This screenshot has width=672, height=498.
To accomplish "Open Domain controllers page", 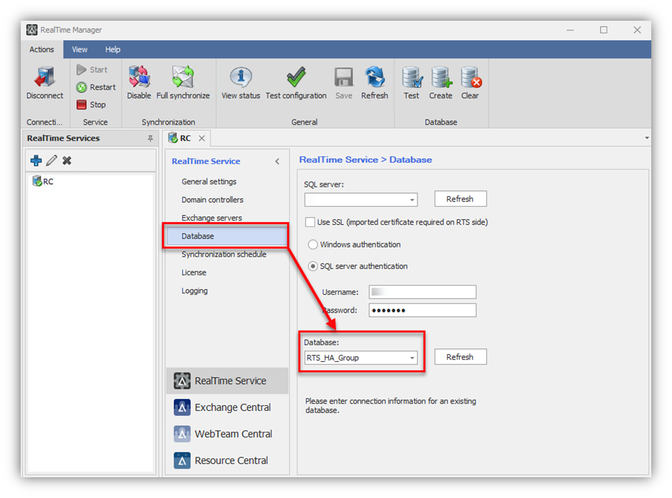I will tap(212, 200).
